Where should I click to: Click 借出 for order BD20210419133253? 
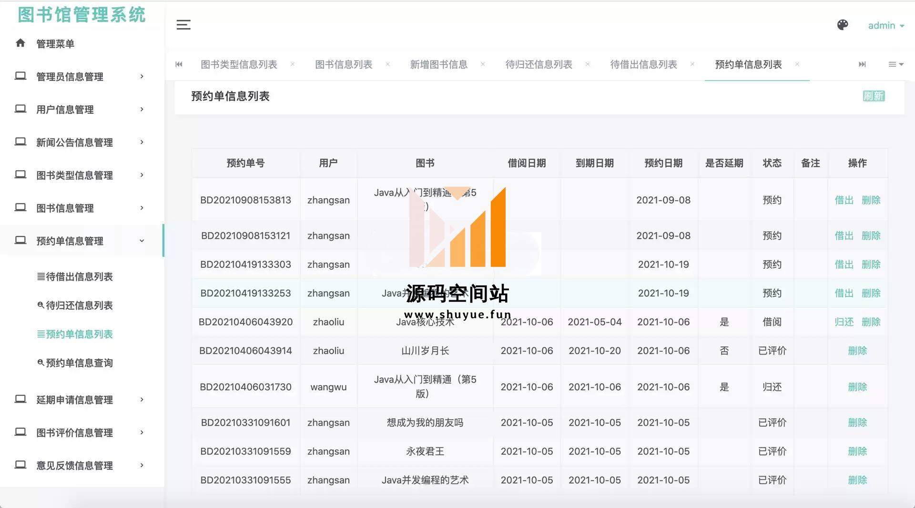click(x=844, y=293)
